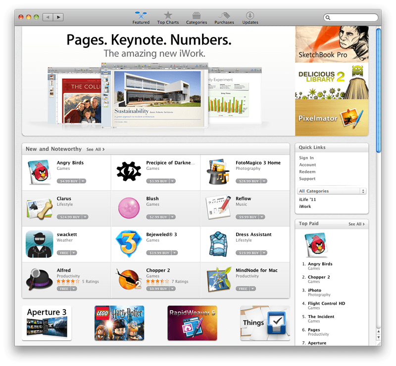This screenshot has width=396, height=366.
Task: Open iWork quick link
Action: pyautogui.click(x=305, y=206)
